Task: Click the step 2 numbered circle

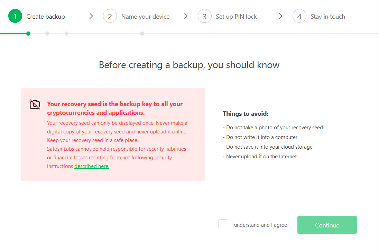Action: [110, 16]
